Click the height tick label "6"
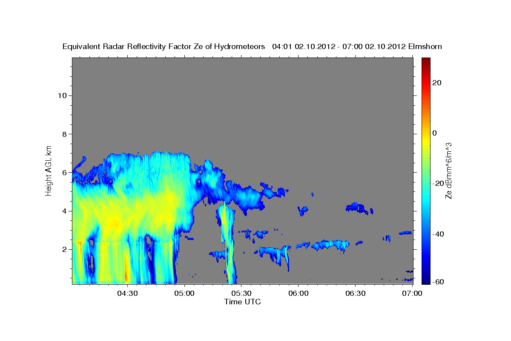Viewport: 511px width, 341px height. click(x=64, y=173)
